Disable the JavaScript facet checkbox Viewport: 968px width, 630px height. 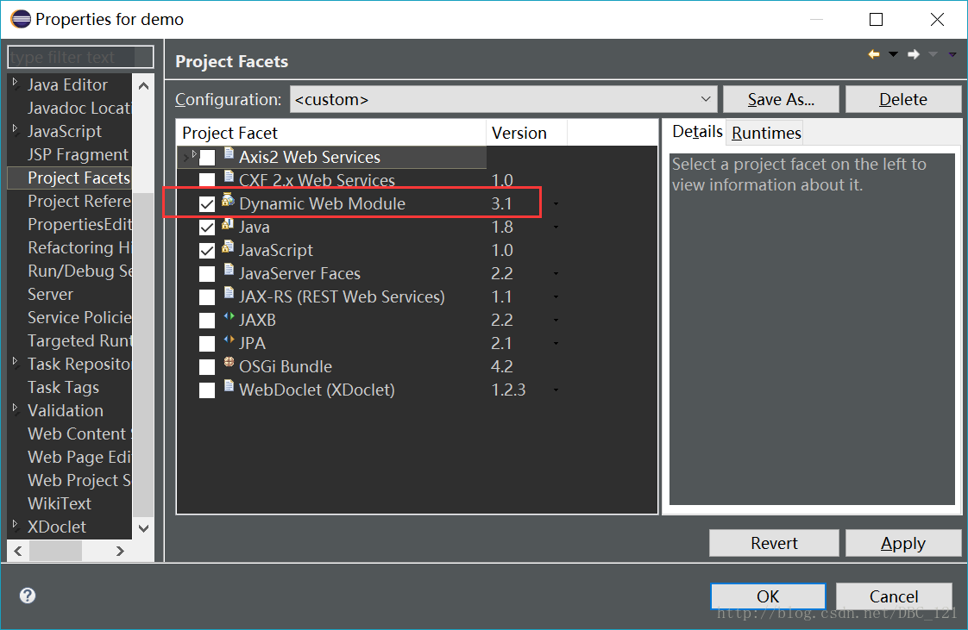pos(207,251)
